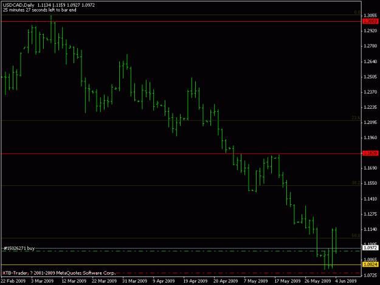The height and width of the screenshot is (285, 380).
Task: Click the bar end countdown text
Action: click(40, 10)
